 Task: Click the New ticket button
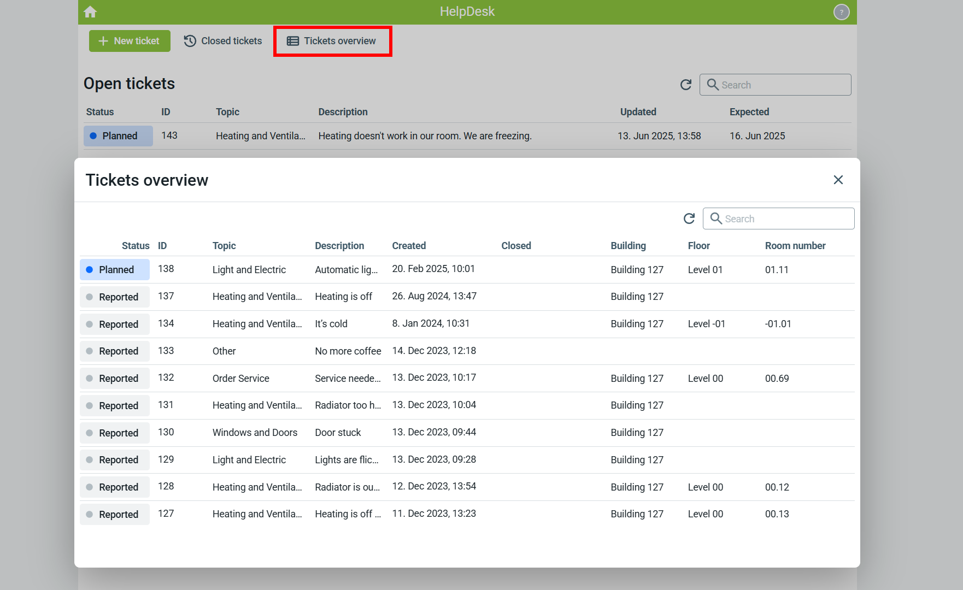point(130,41)
